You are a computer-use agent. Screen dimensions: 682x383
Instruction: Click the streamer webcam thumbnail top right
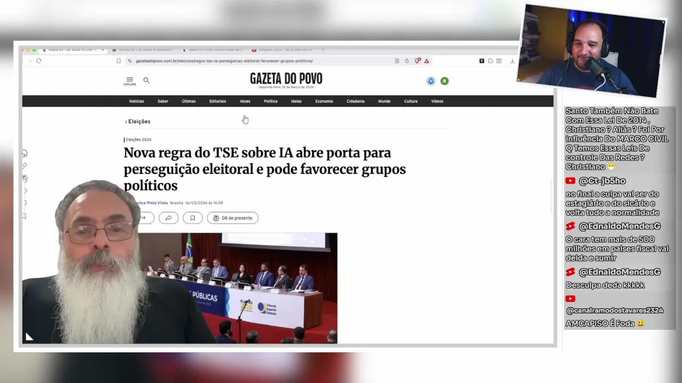[x=591, y=51]
